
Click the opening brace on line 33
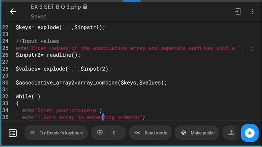point(18,103)
